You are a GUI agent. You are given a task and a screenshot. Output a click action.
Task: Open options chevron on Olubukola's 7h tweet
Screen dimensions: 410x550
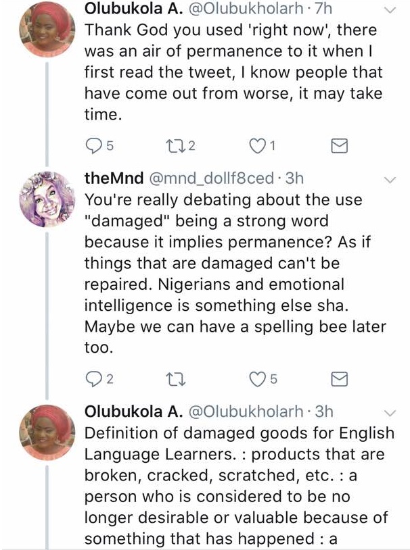point(390,11)
